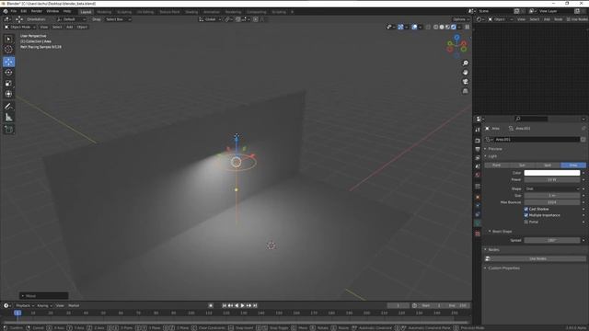Click the white light Color swatch
The height and width of the screenshot is (331, 589).
[x=552, y=173]
